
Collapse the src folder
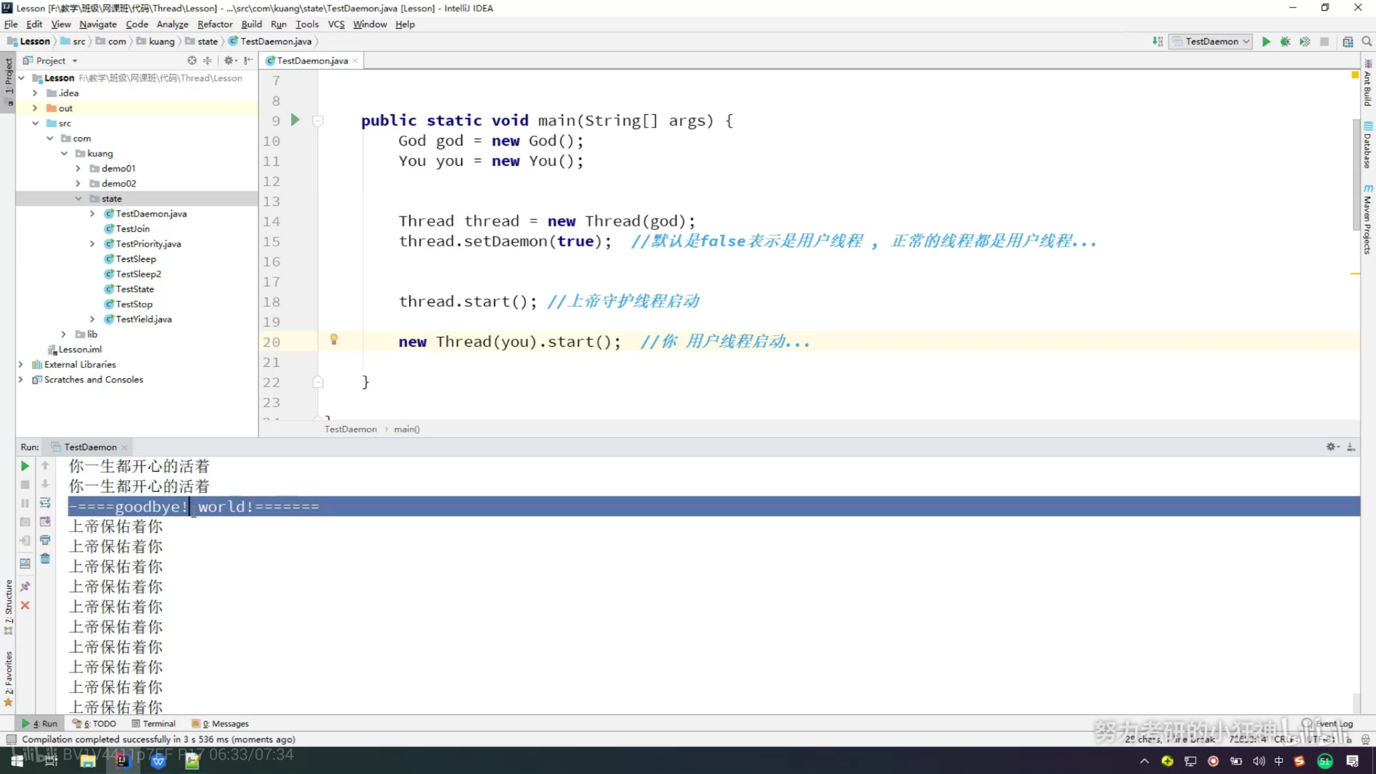[x=35, y=124]
